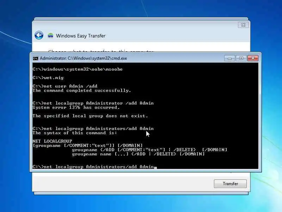
Task: Click 'The specified local group does not exist.'
Action: tap(90, 116)
